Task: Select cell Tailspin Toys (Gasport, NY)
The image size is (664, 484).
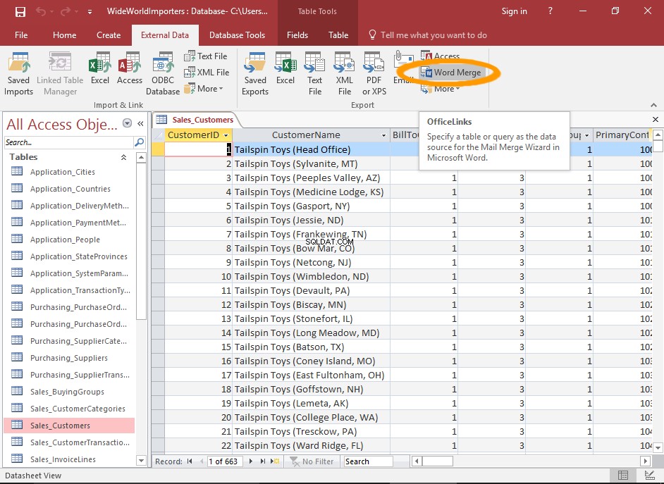Action: [312, 206]
